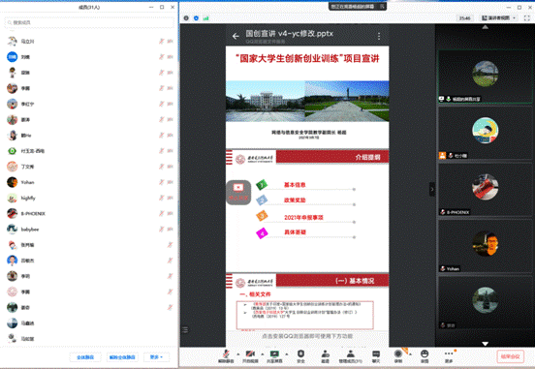Toggle microphone for member highfly

[x=162, y=198]
